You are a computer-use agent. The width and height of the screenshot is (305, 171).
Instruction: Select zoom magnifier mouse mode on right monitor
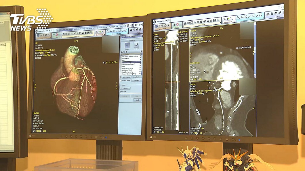click(x=162, y=26)
